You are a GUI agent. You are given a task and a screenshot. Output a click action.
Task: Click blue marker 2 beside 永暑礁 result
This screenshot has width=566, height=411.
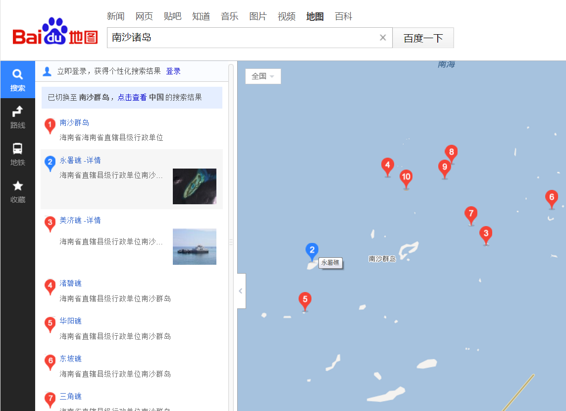50,164
